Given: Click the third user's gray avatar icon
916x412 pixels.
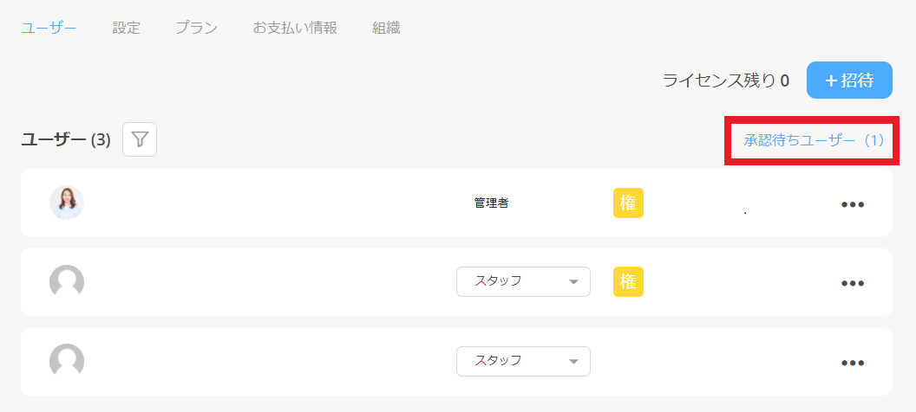Looking at the screenshot, I should (67, 361).
